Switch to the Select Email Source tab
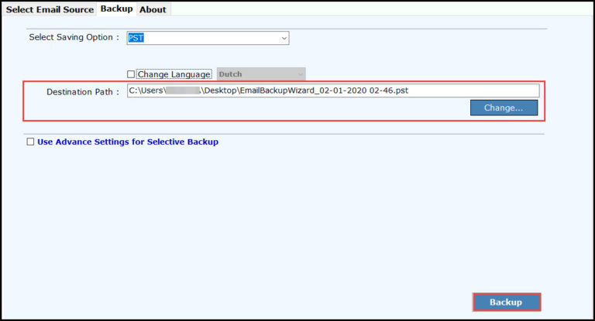Image resolution: width=595 pixels, height=321 pixels. point(50,9)
